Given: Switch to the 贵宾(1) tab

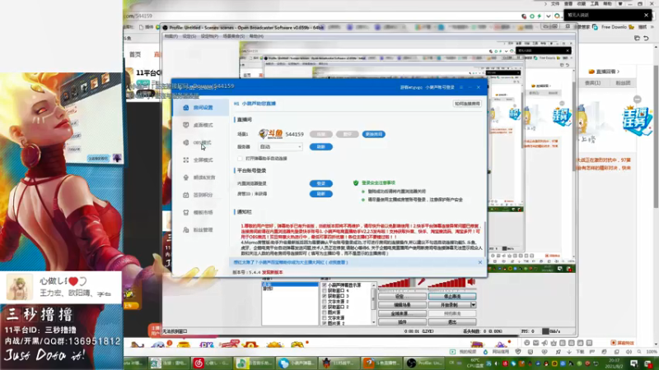Looking at the screenshot, I should point(592,83).
